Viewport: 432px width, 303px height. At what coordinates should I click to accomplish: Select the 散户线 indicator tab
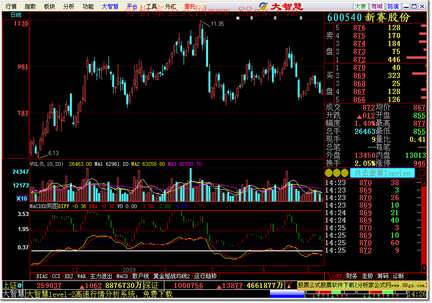click(140, 276)
